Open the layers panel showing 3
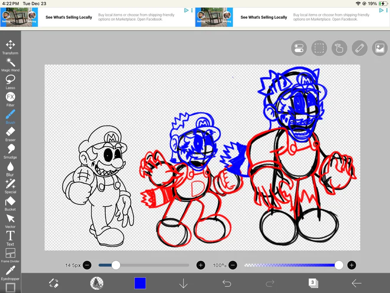The height and width of the screenshot is (293, 390). pos(313,283)
